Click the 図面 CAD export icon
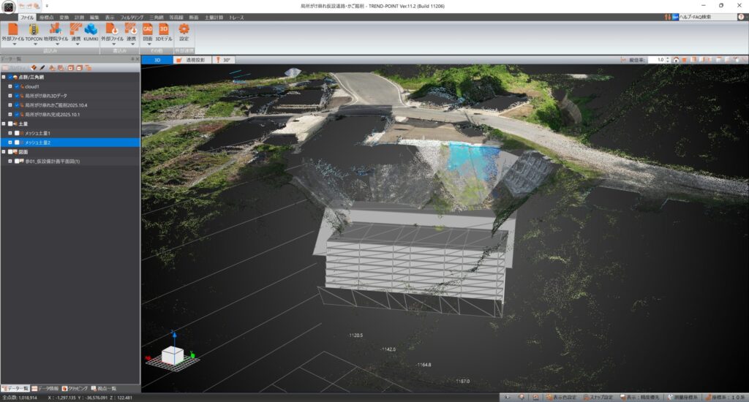Screen dimensions: 749x402 click(147, 29)
